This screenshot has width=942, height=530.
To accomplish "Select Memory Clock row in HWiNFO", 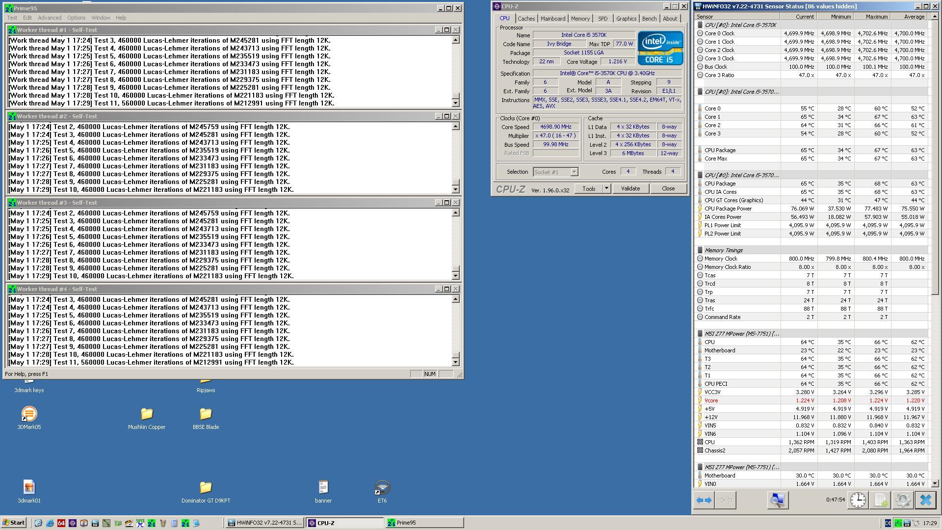I will tap(812, 259).
